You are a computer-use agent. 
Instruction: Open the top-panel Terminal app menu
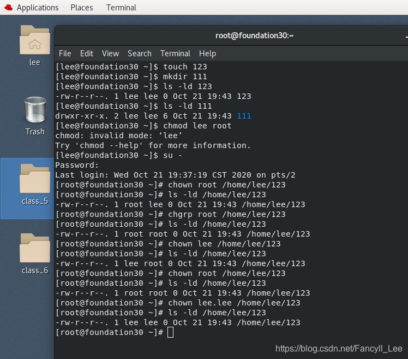coord(121,8)
